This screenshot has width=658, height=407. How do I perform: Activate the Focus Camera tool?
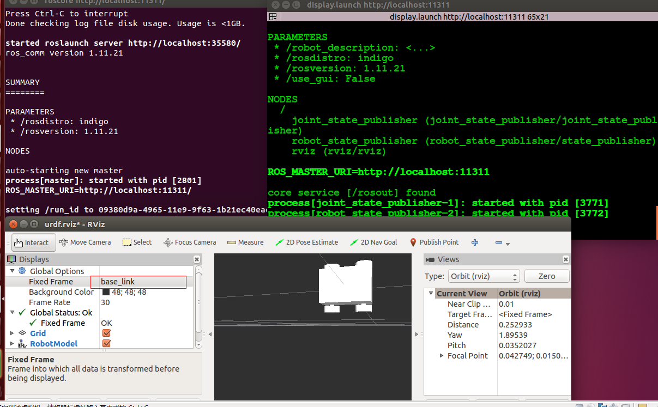coord(190,242)
